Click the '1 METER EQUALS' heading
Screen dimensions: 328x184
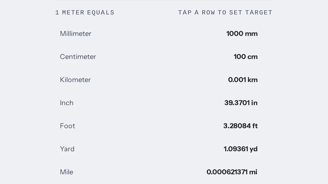(85, 13)
